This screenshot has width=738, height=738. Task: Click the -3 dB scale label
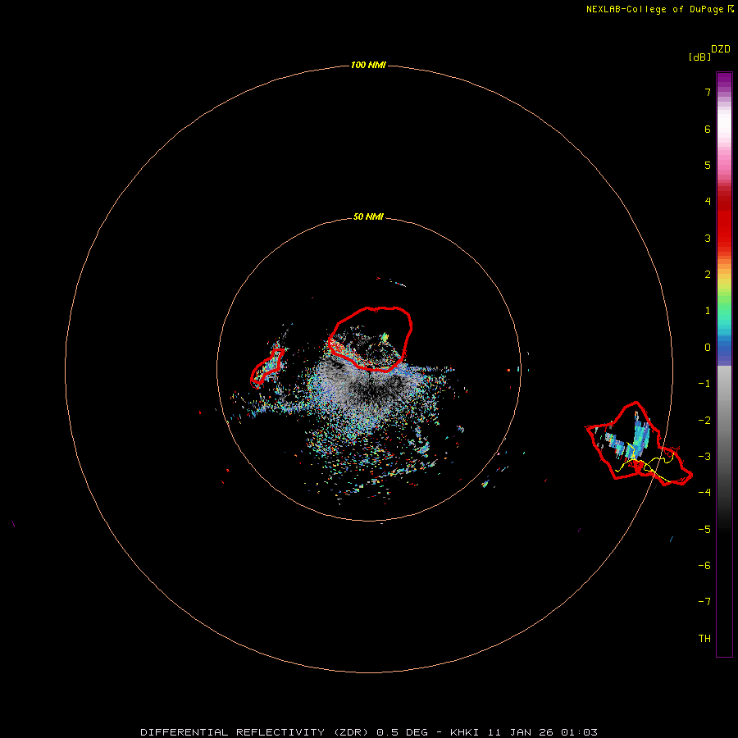pyautogui.click(x=704, y=457)
